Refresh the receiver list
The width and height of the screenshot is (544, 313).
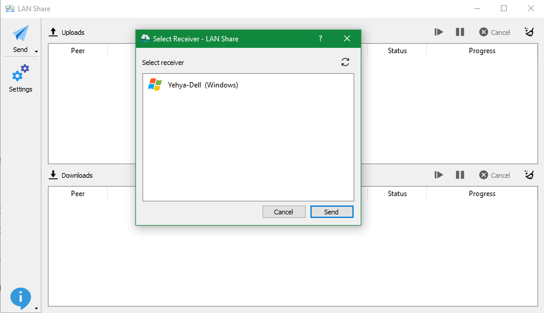pos(345,62)
